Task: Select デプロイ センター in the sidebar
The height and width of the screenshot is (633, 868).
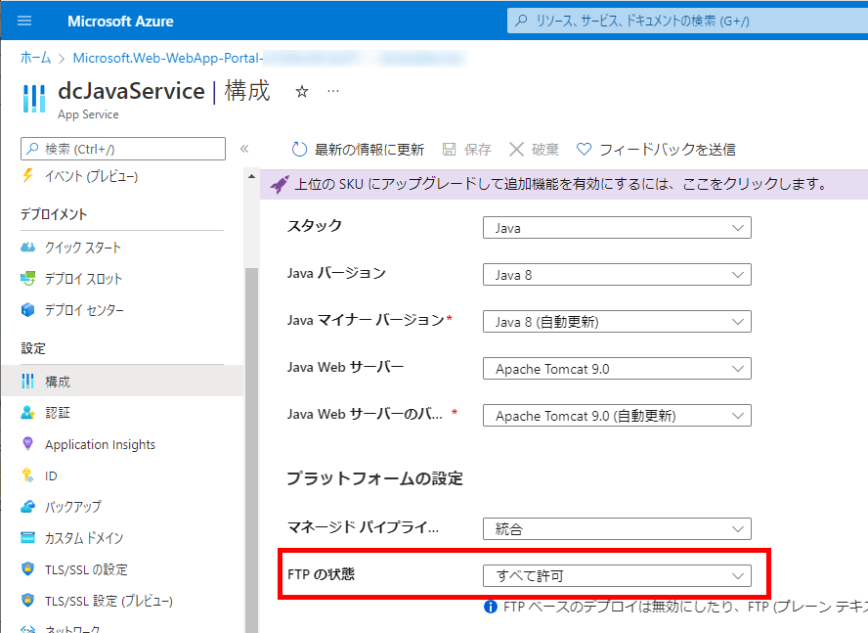Action: pyautogui.click(x=84, y=310)
